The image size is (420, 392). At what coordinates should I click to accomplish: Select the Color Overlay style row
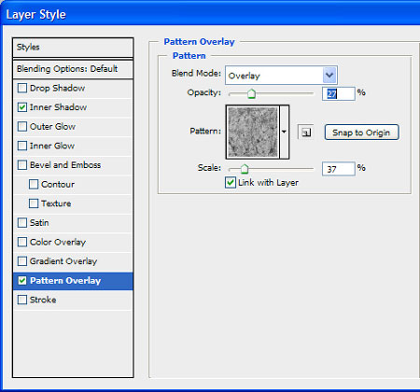coord(73,243)
